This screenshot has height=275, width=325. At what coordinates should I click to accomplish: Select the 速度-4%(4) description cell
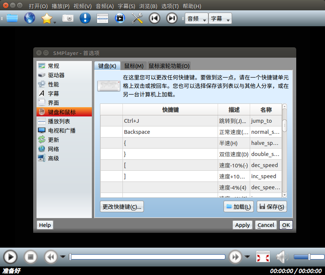click(234, 187)
